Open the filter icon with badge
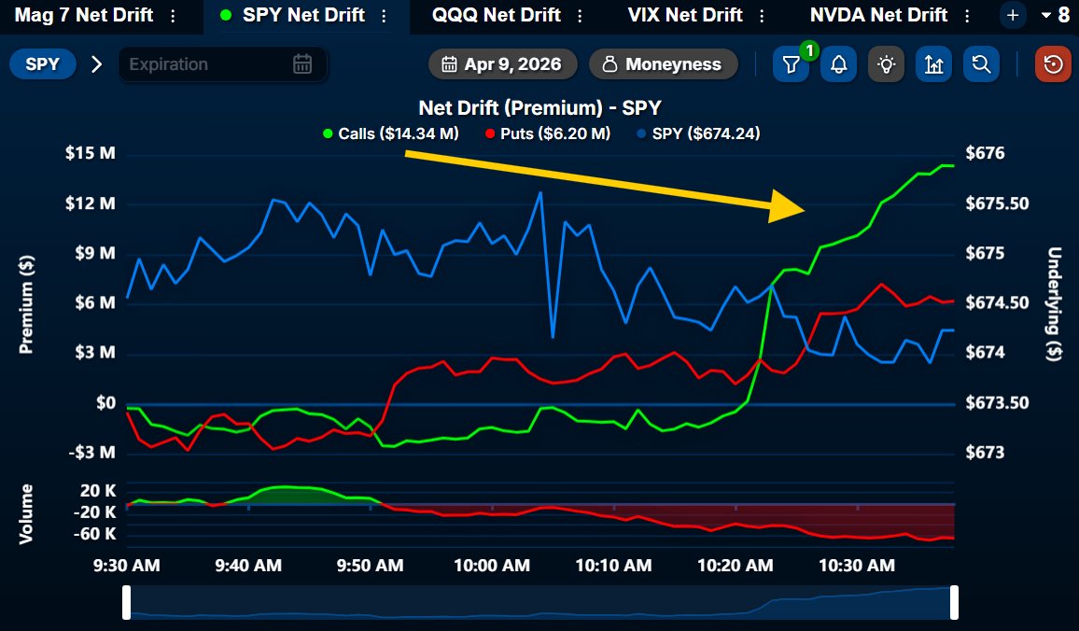Image resolution: width=1079 pixels, height=631 pixels. pos(792,64)
